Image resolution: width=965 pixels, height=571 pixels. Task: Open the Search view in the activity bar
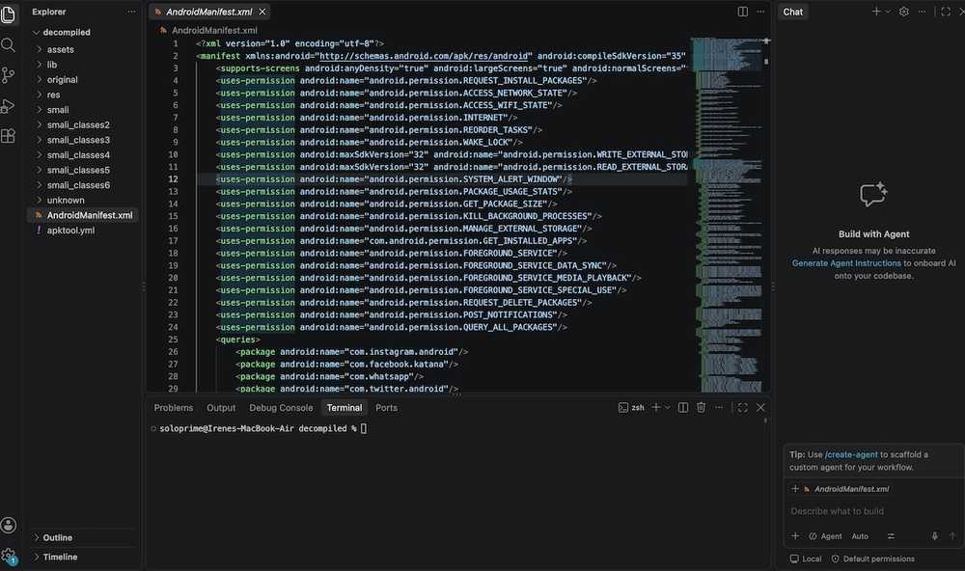point(8,45)
